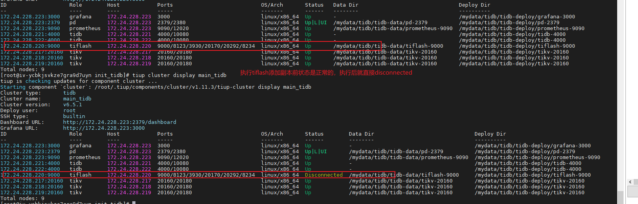Click the cluster version value v6.5.1
The width and height of the screenshot is (638, 204).
tap(72, 105)
